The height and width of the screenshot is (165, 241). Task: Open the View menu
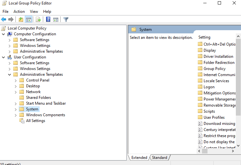click(x=34, y=12)
